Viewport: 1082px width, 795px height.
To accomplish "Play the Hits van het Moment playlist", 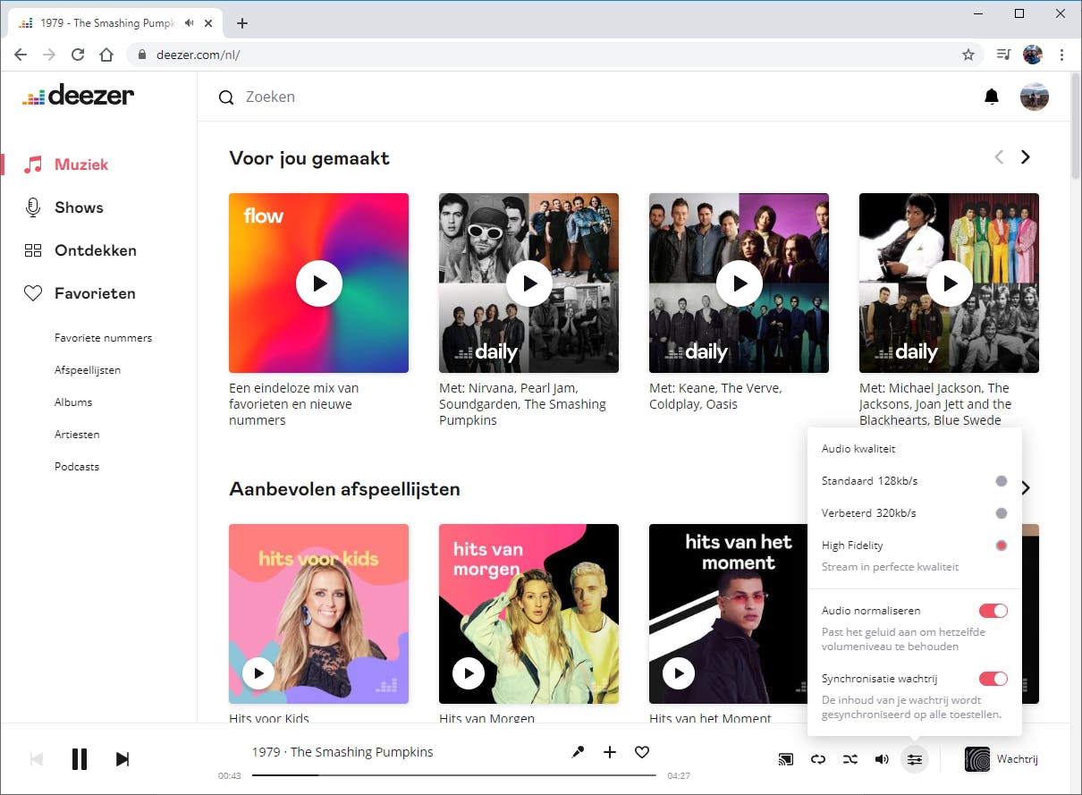I will click(679, 672).
